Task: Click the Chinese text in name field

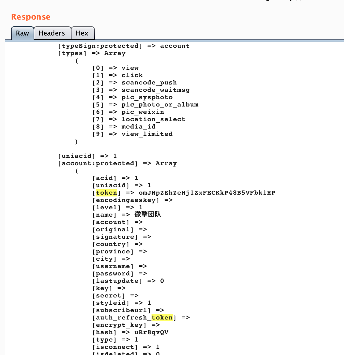Action: point(148,215)
